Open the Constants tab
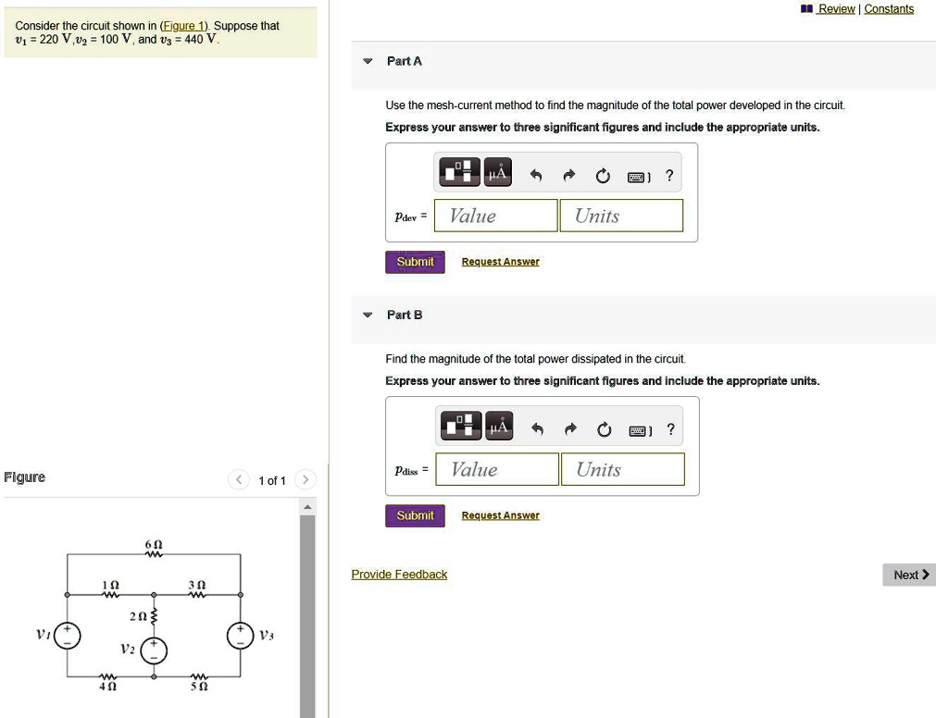936x718 pixels. click(x=888, y=8)
